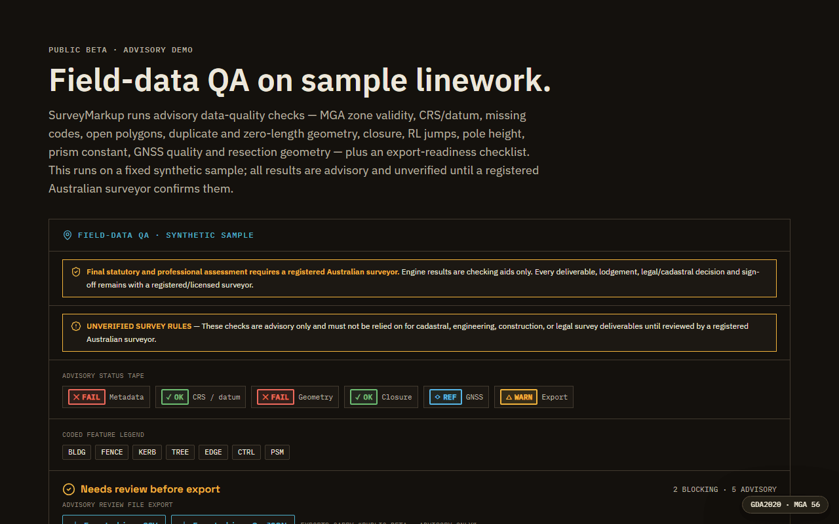Click the "2 BLOCKING · 5 ADVISORY" count

pos(725,489)
